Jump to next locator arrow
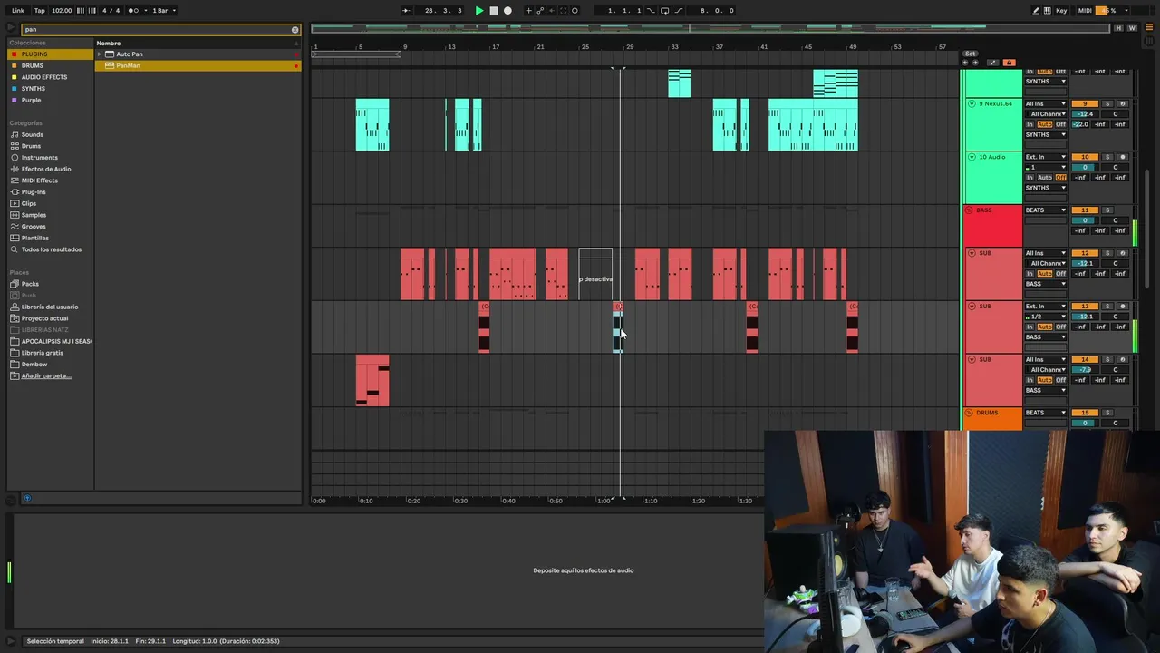 (975, 63)
